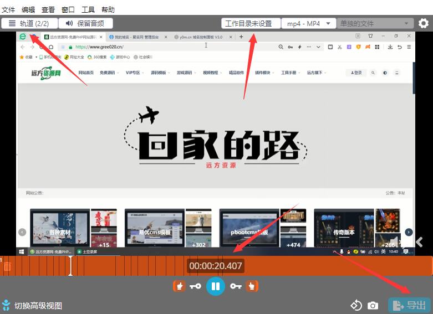Expand the mp4 - MP4 format dropdown
The image size is (433, 314).
(x=309, y=23)
